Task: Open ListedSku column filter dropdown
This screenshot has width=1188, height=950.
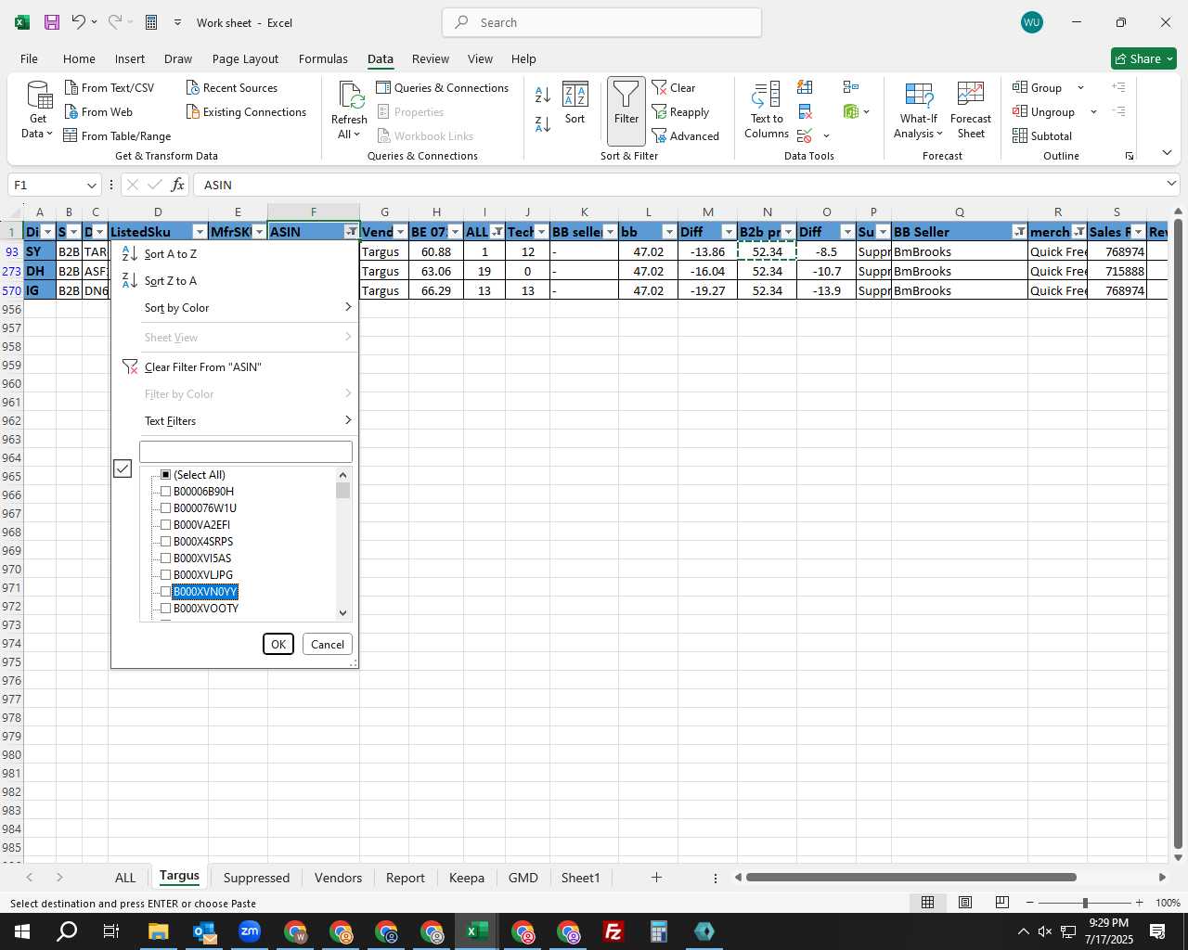Action: coord(199,232)
